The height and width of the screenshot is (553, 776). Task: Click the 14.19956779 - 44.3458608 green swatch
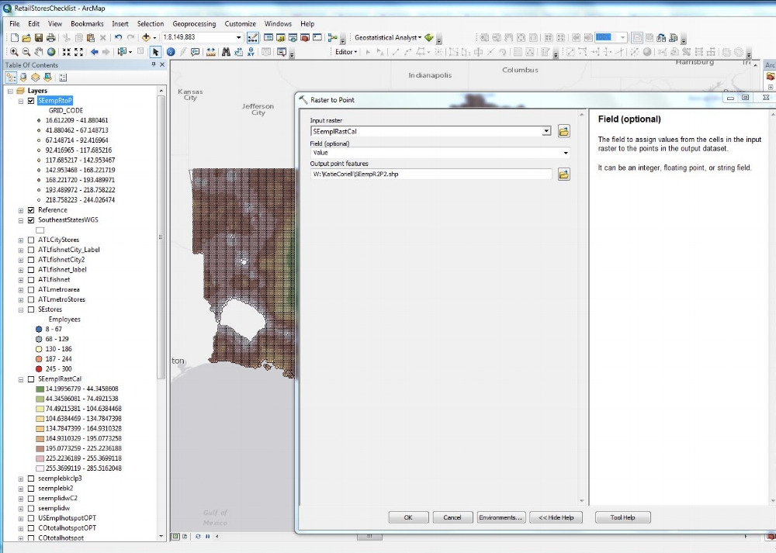[x=40, y=389]
